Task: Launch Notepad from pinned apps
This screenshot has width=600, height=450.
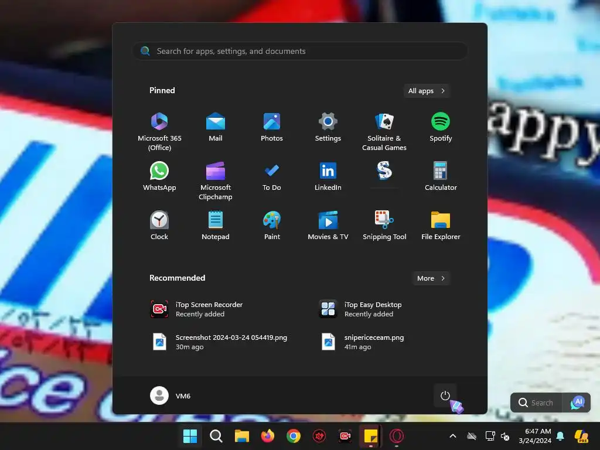Action: [216, 226]
